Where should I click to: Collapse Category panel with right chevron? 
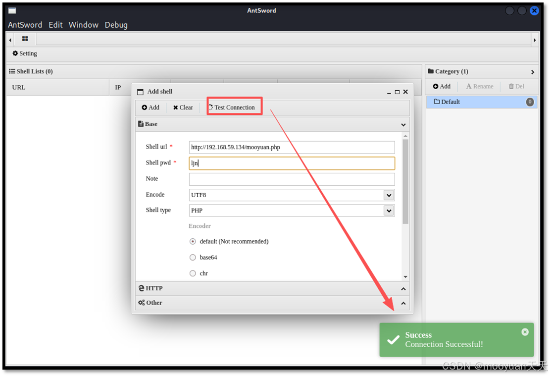click(533, 72)
